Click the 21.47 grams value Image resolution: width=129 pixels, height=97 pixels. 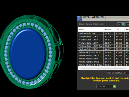pos(107,33)
